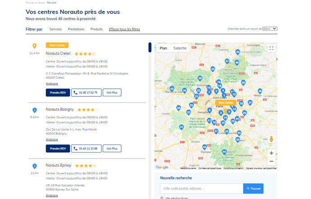Select map marker number 34

click(184, 91)
